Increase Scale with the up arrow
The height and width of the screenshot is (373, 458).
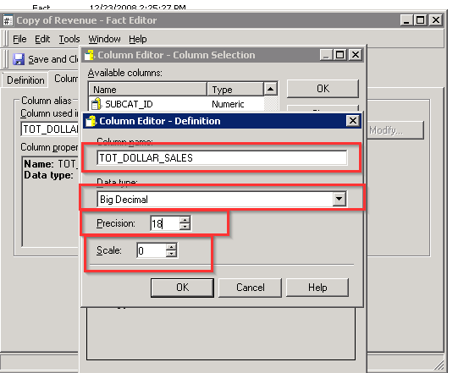coord(172,247)
